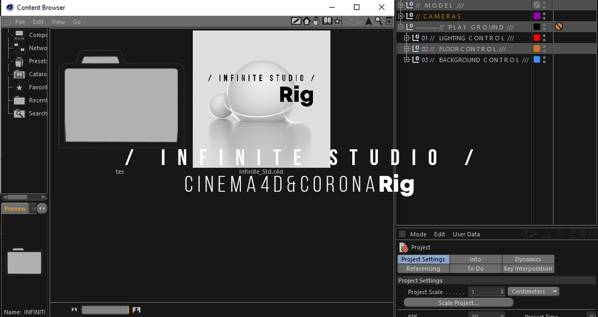Screen dimensions: 598x317
Task: Collapse the PLAY GROUND group
Action: 400,27
